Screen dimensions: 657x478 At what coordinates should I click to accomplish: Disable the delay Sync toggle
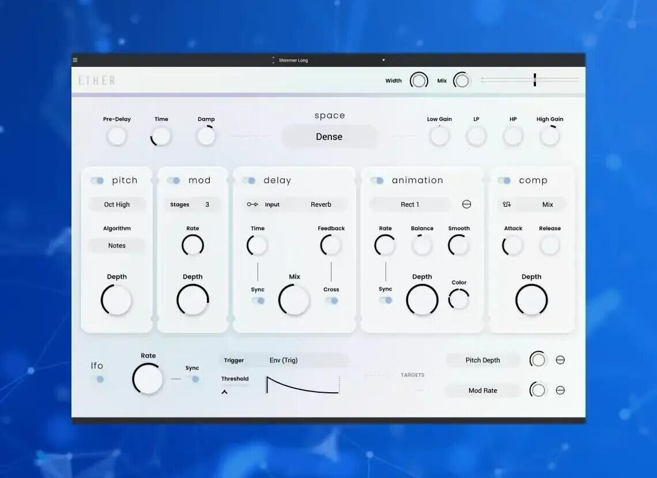258,301
